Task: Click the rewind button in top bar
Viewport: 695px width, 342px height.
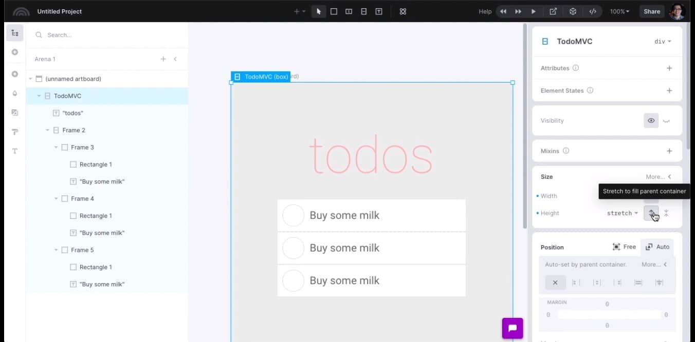Action: coord(503,11)
